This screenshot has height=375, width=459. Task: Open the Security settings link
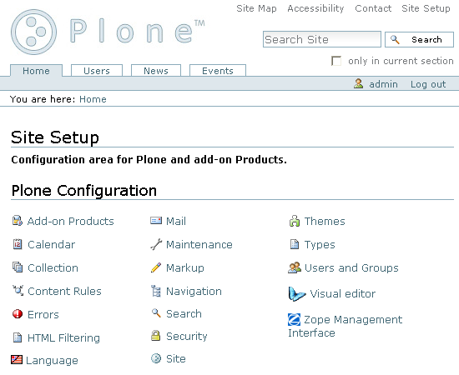(x=187, y=337)
